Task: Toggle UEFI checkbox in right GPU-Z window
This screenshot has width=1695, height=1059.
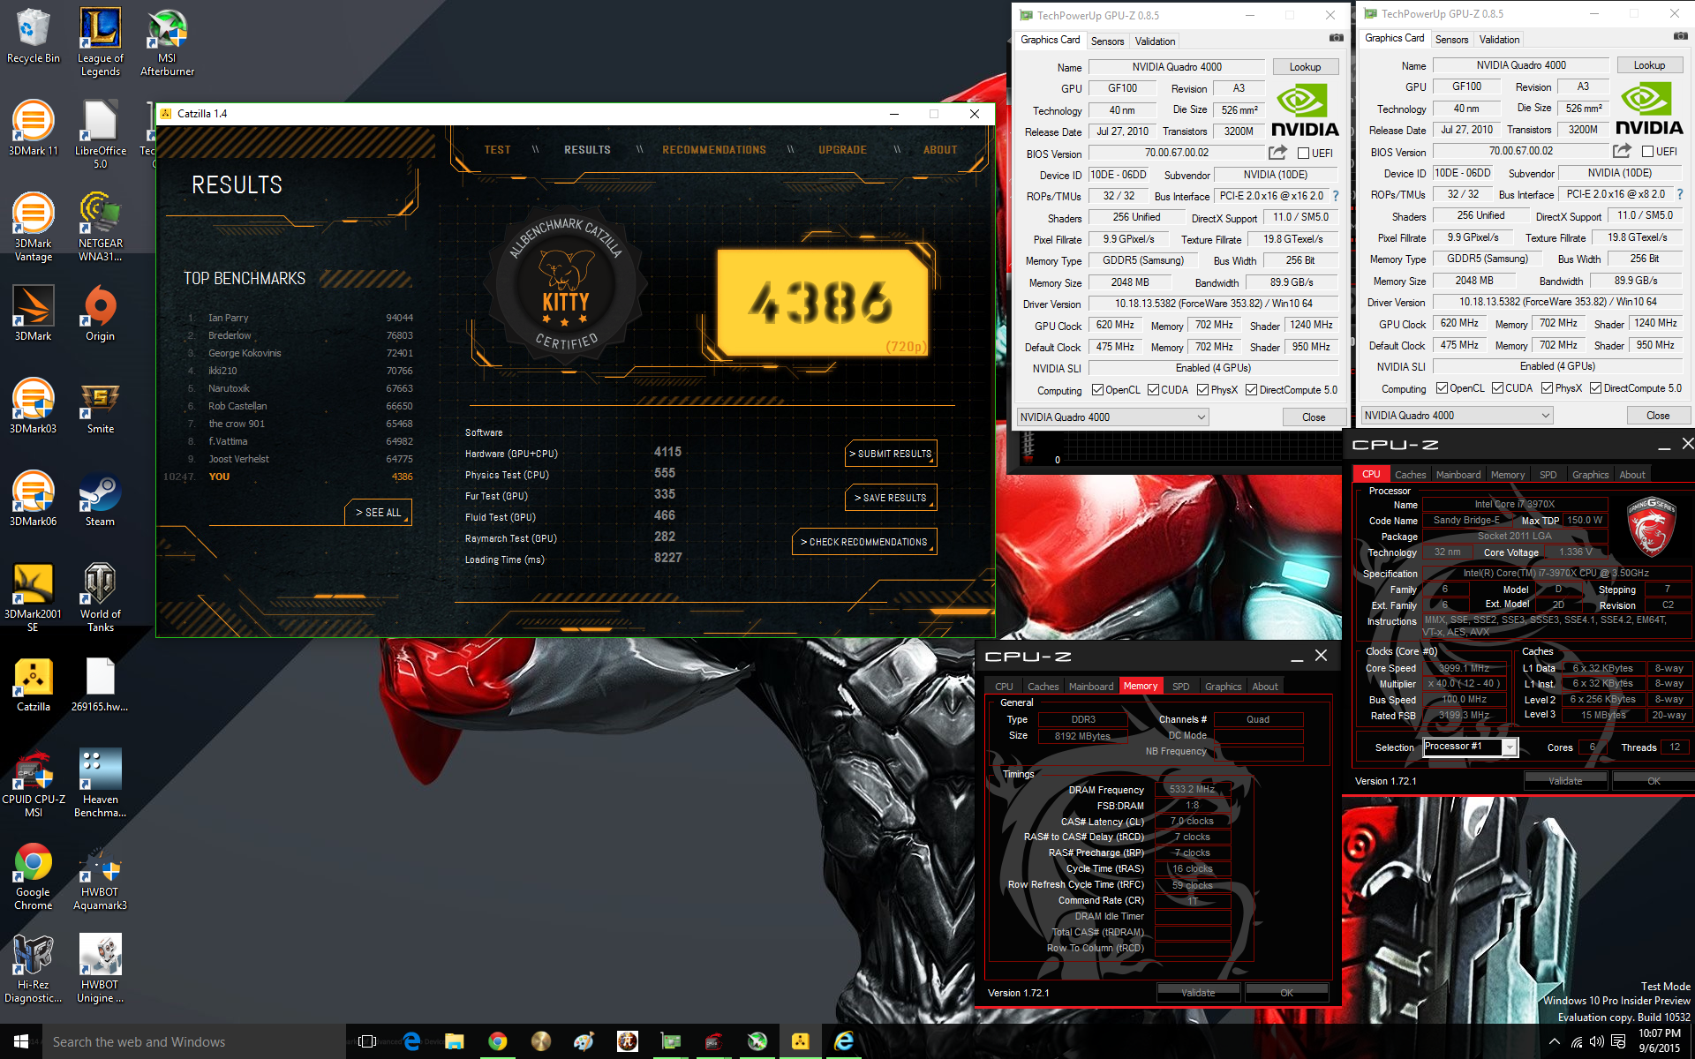Action: [1647, 152]
